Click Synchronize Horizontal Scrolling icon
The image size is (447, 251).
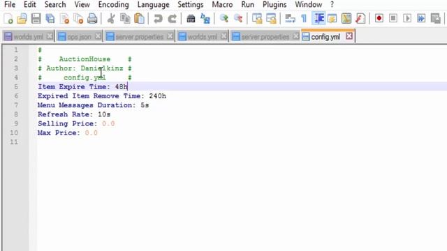271,19
